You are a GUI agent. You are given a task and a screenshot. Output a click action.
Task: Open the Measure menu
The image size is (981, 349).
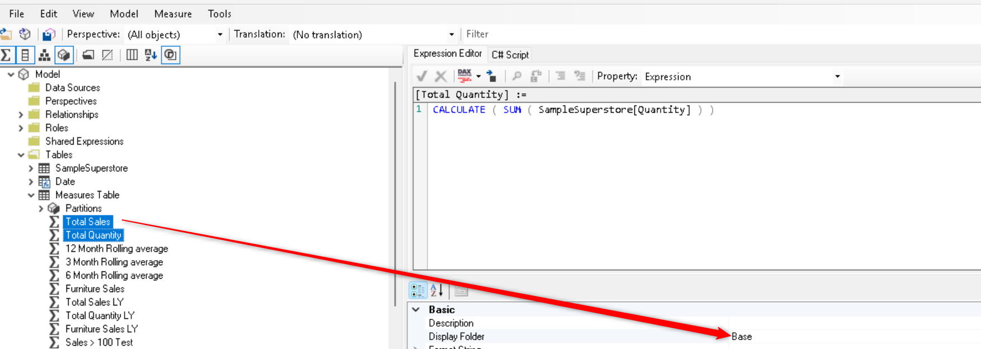[173, 14]
